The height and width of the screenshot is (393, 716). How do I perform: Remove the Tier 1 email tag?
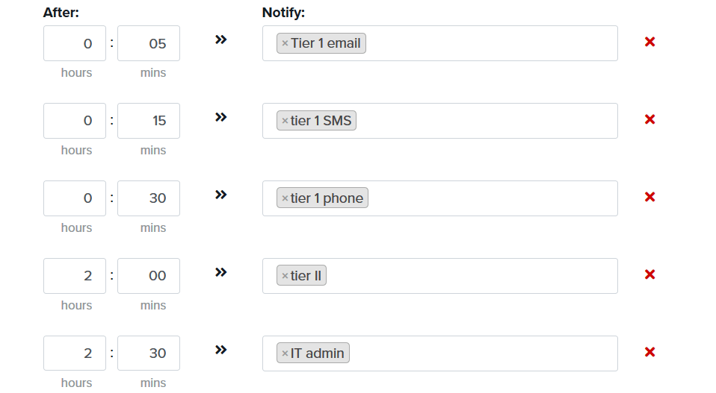click(285, 43)
